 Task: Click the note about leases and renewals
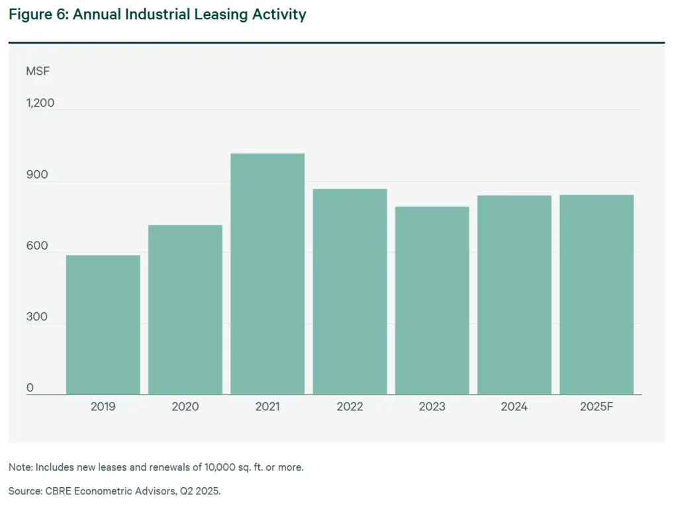pos(156,467)
